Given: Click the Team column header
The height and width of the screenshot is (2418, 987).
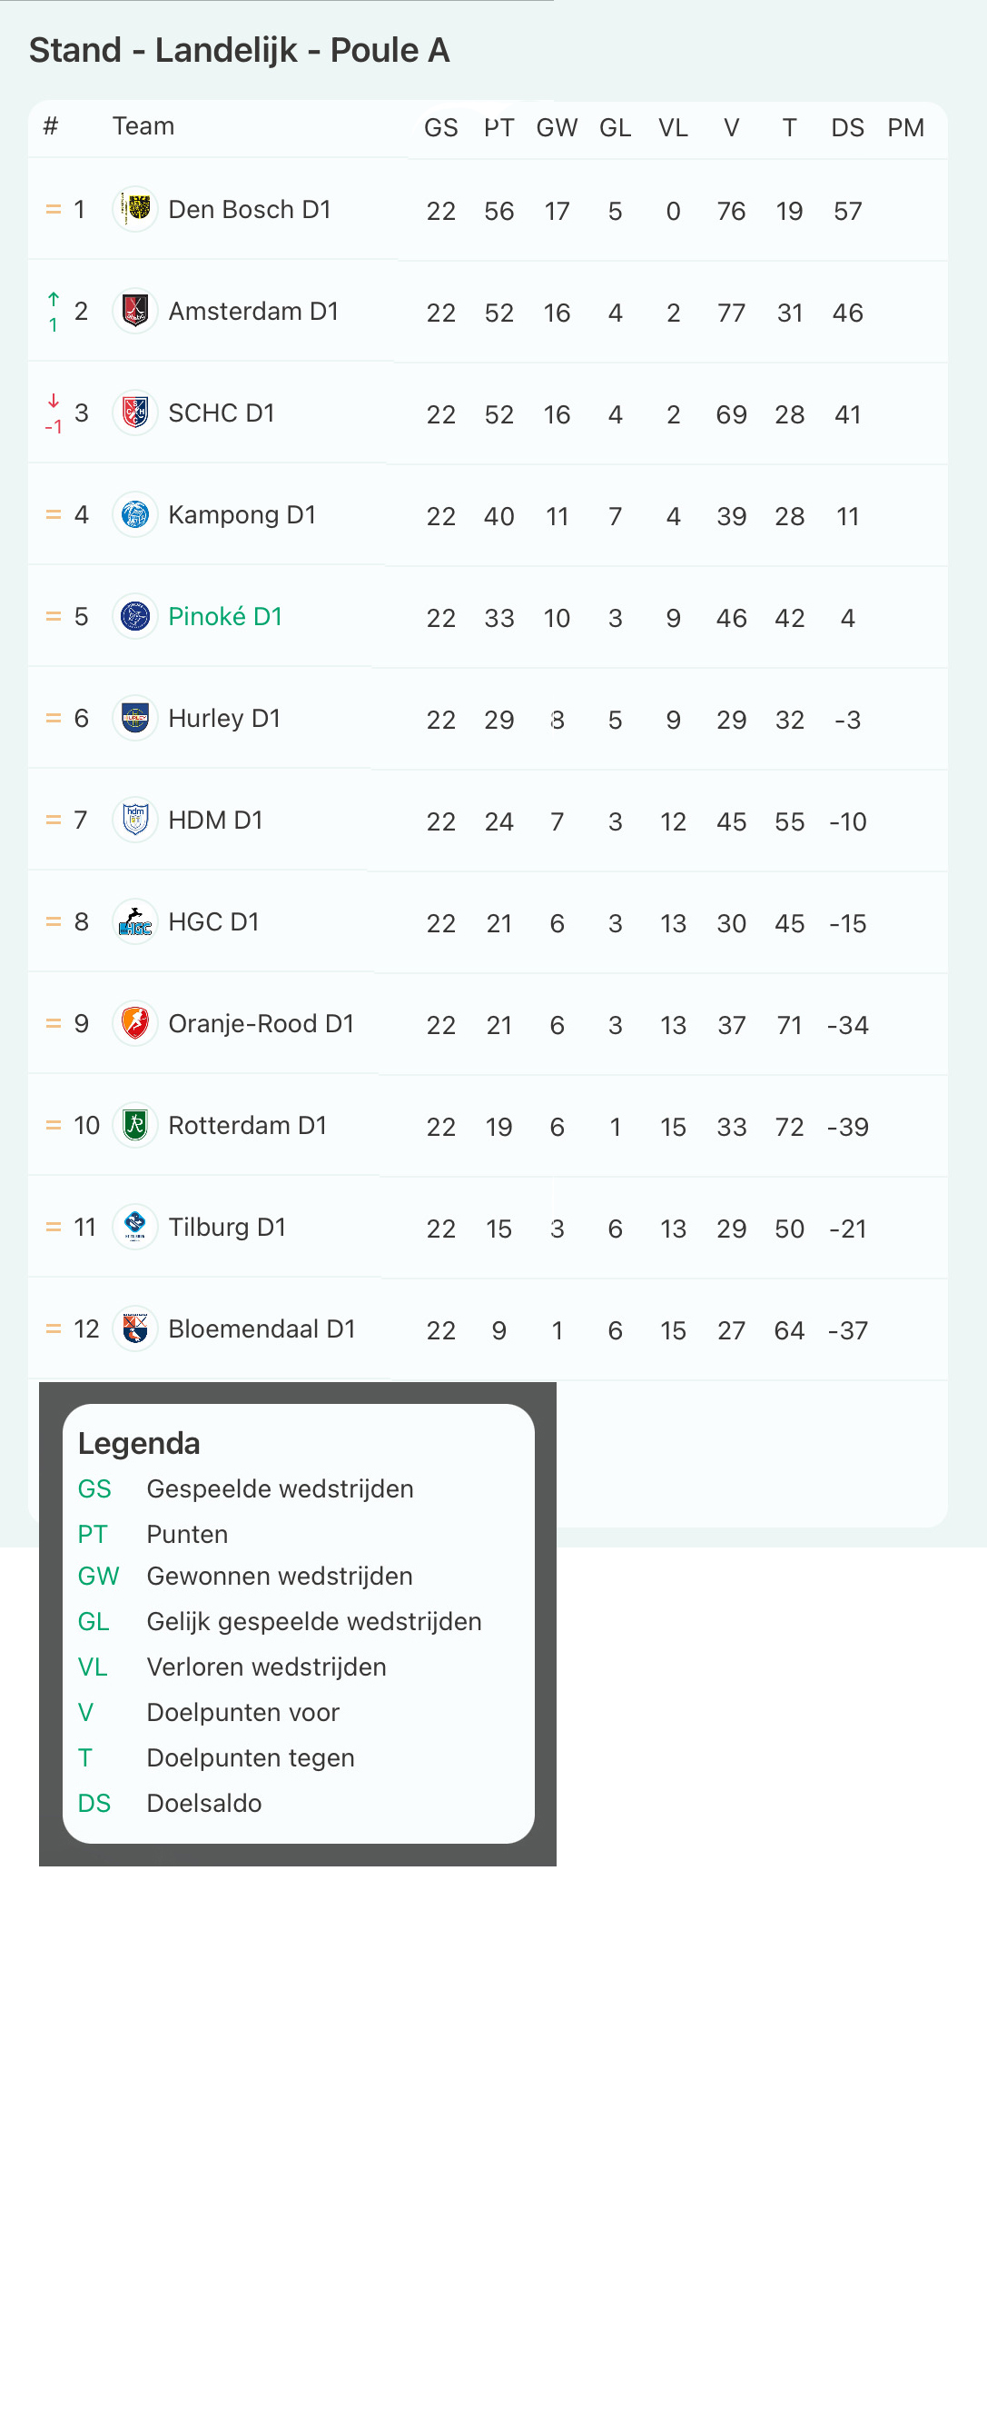Looking at the screenshot, I should point(143,125).
